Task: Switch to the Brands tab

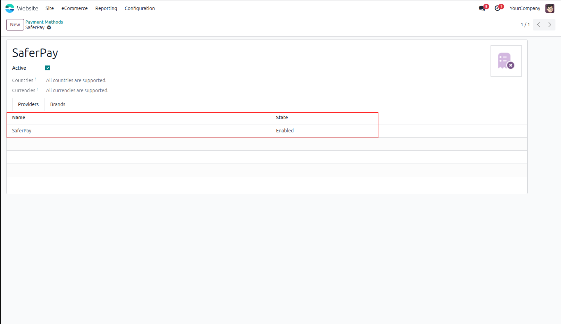Action: 58,104
